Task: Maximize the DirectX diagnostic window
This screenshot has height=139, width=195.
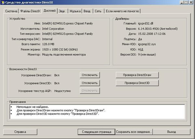Action: (186, 2)
